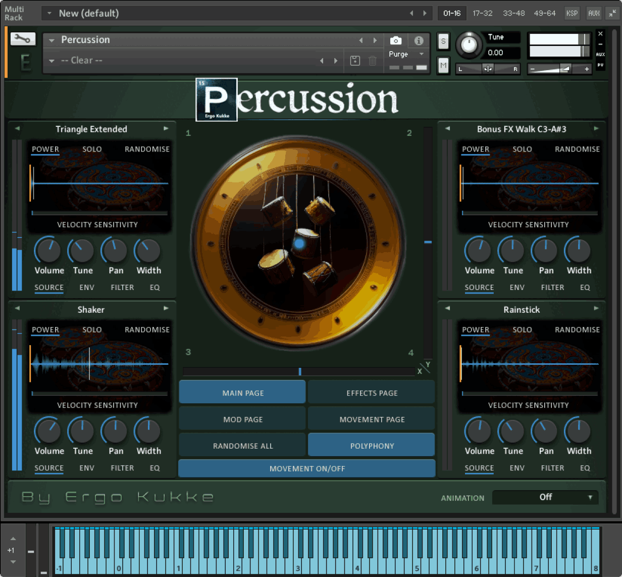The image size is (622, 577).
Task: Open the EFFECTS PAGE
Action: [x=372, y=393]
